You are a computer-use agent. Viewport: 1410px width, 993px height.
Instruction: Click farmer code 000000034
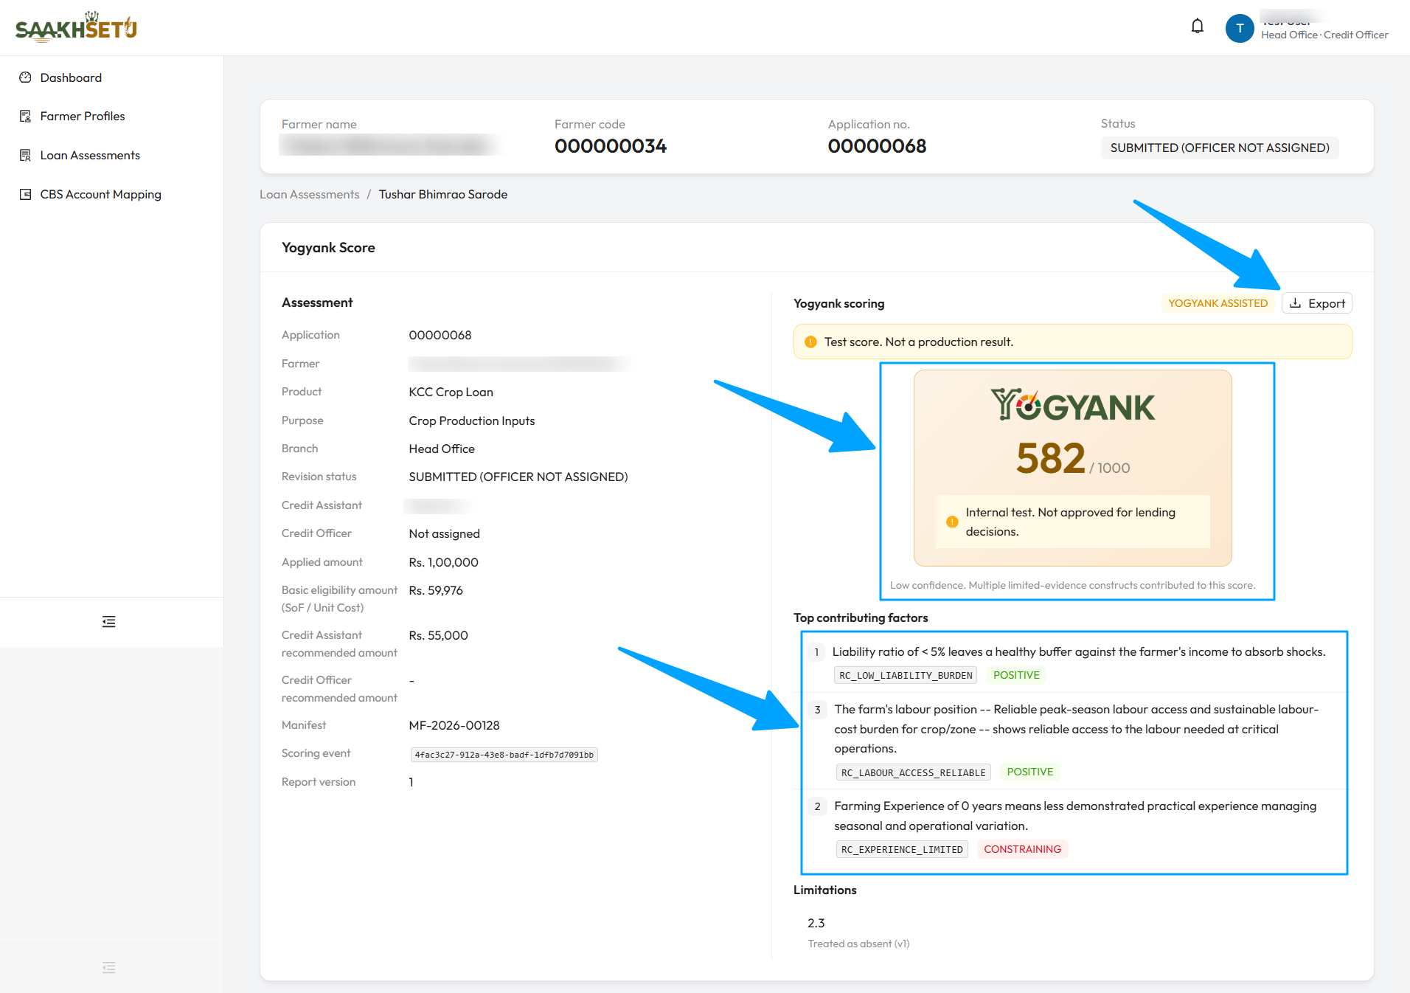[x=611, y=146]
